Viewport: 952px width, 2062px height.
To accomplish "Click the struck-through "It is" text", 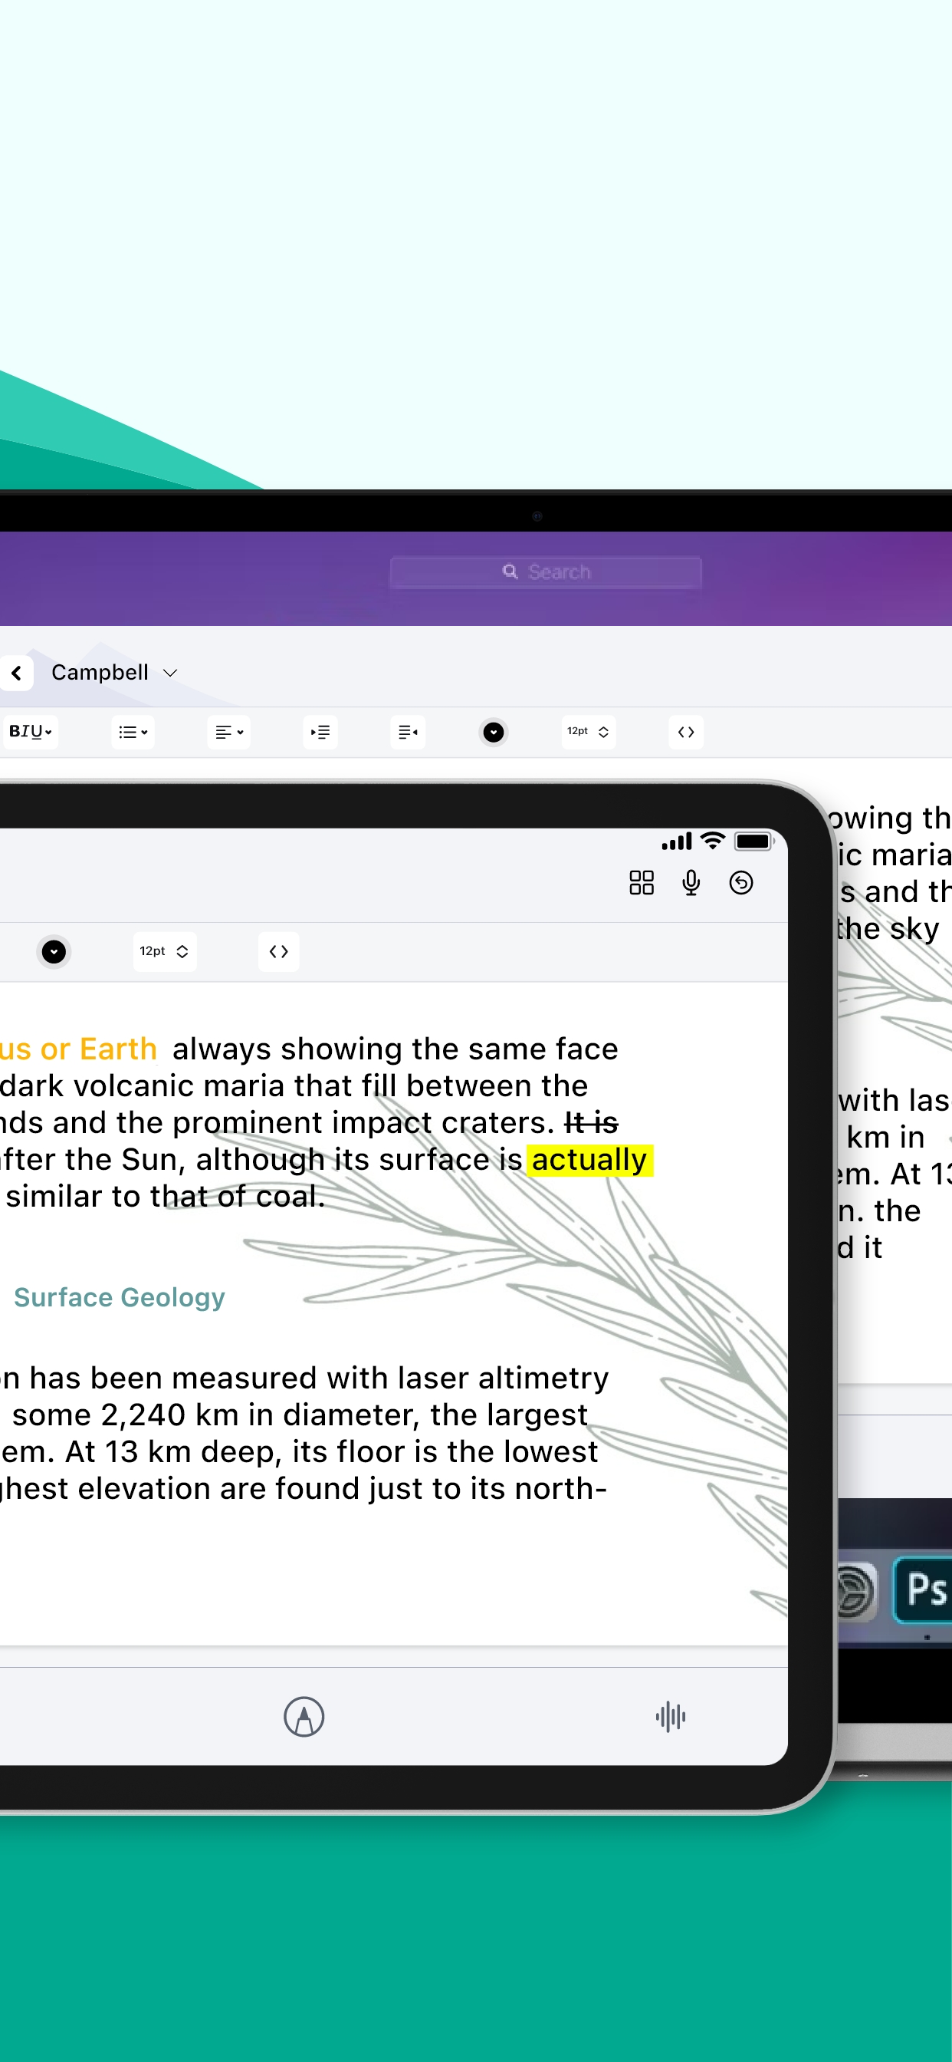I will [x=591, y=1123].
